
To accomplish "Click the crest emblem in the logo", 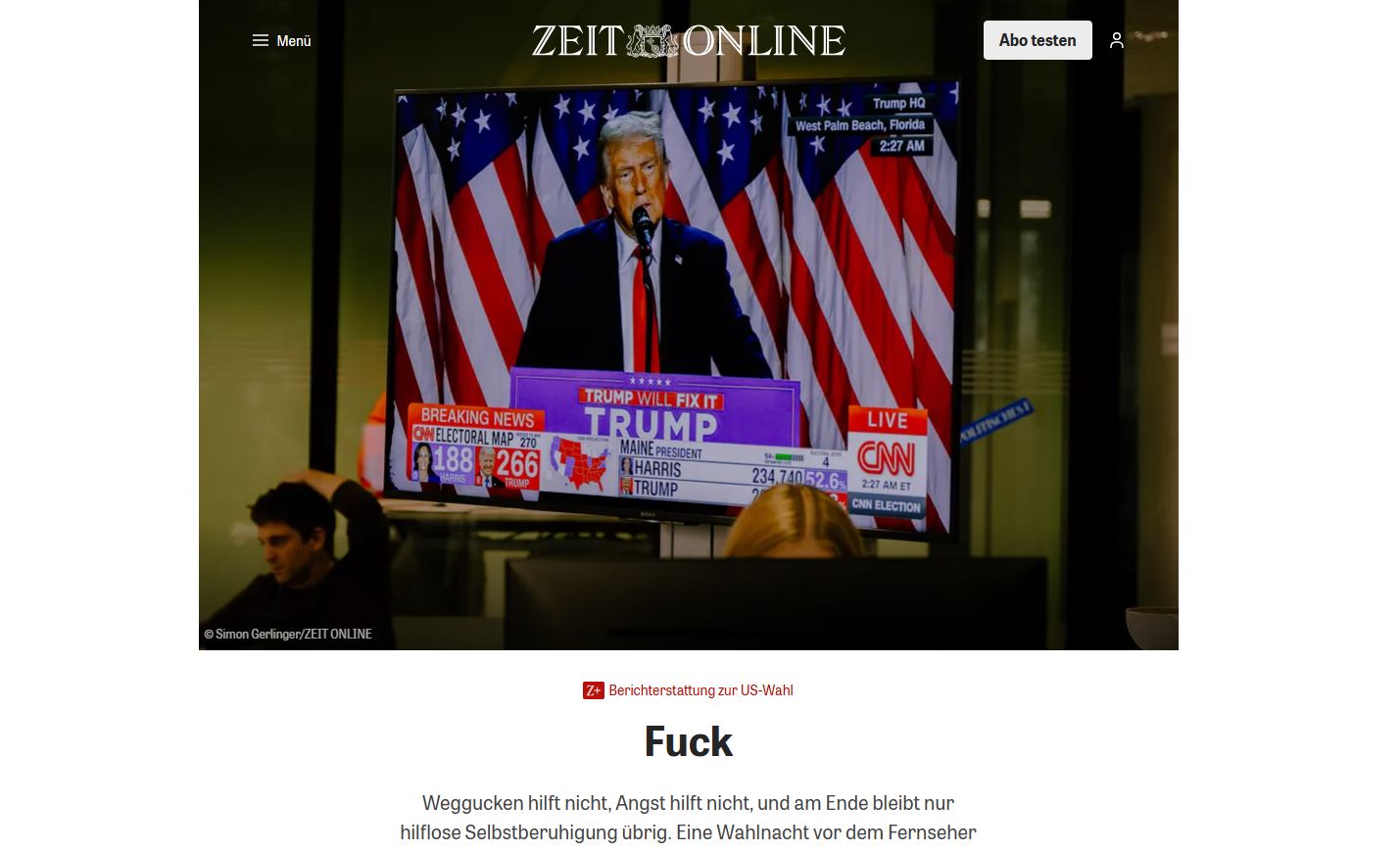I will [652, 40].
